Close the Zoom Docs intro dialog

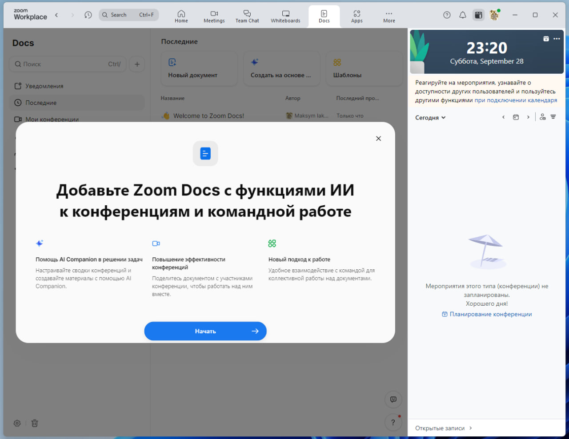(x=378, y=139)
